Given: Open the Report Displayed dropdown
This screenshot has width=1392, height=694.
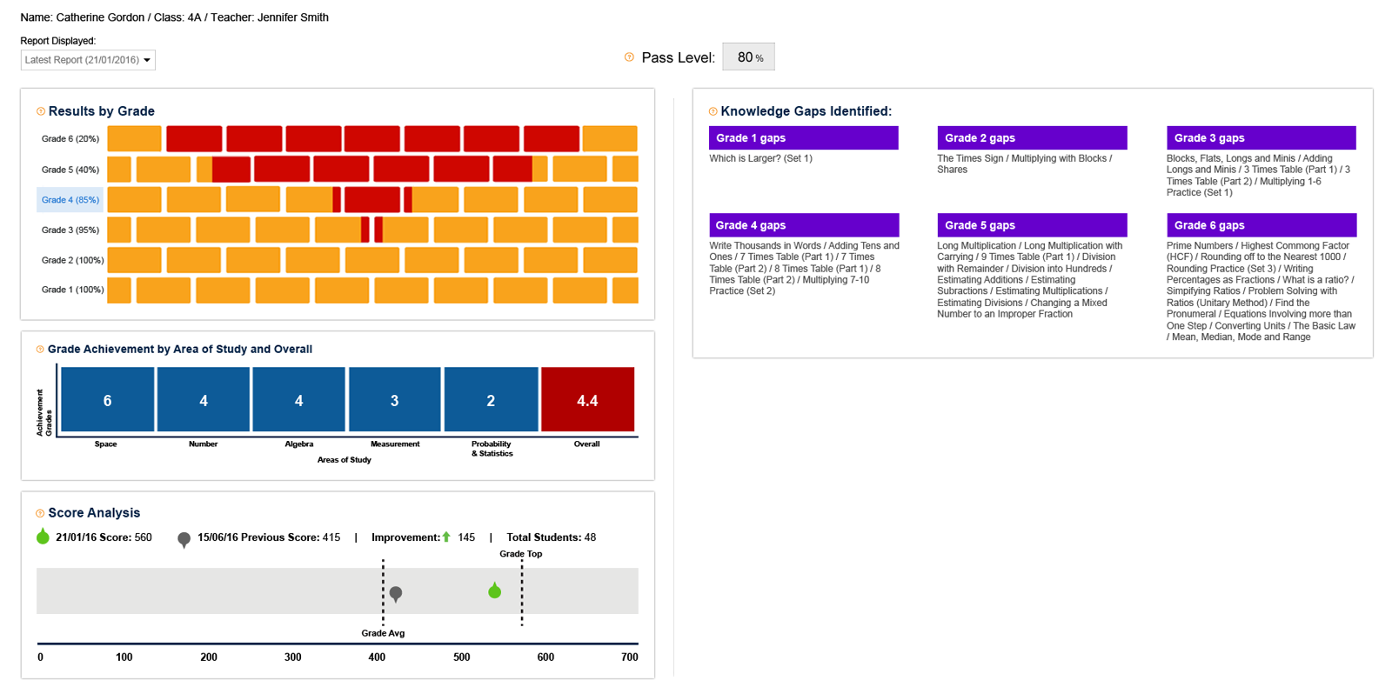Looking at the screenshot, I should pyautogui.click(x=88, y=60).
